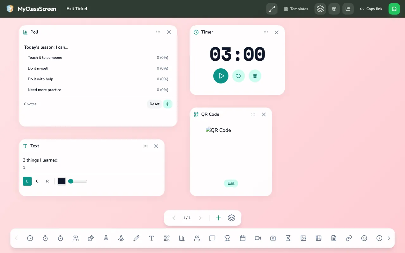Show next toolbar widgets with right chevron
The height and width of the screenshot is (253, 405).
[389, 238]
